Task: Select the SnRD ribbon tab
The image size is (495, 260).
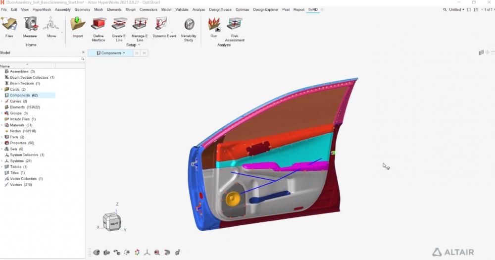Action: click(x=313, y=9)
